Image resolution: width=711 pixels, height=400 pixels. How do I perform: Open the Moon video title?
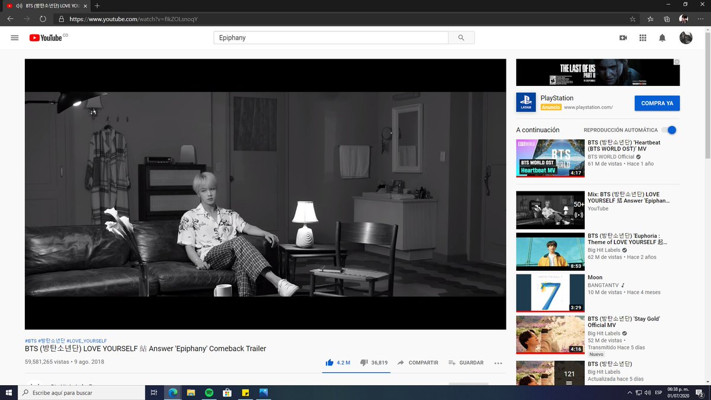[x=595, y=277]
